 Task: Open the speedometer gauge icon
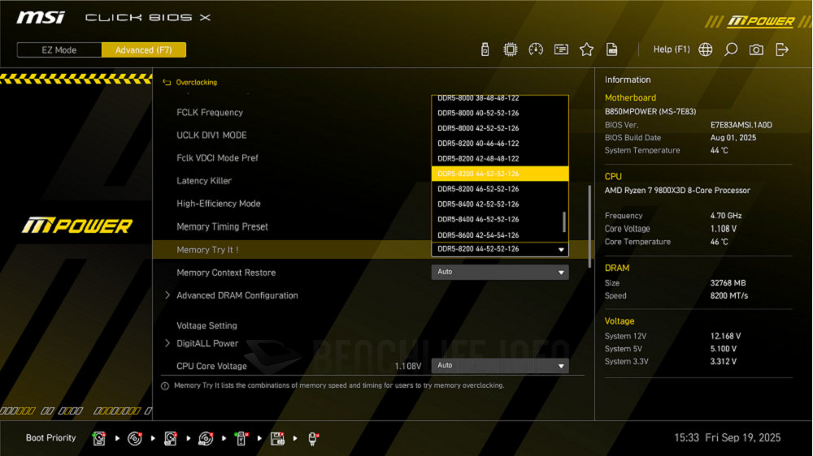(536, 49)
